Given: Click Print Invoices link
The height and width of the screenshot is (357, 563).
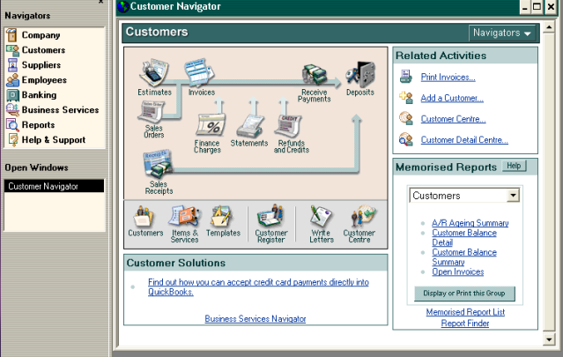Looking at the screenshot, I should tap(448, 78).
